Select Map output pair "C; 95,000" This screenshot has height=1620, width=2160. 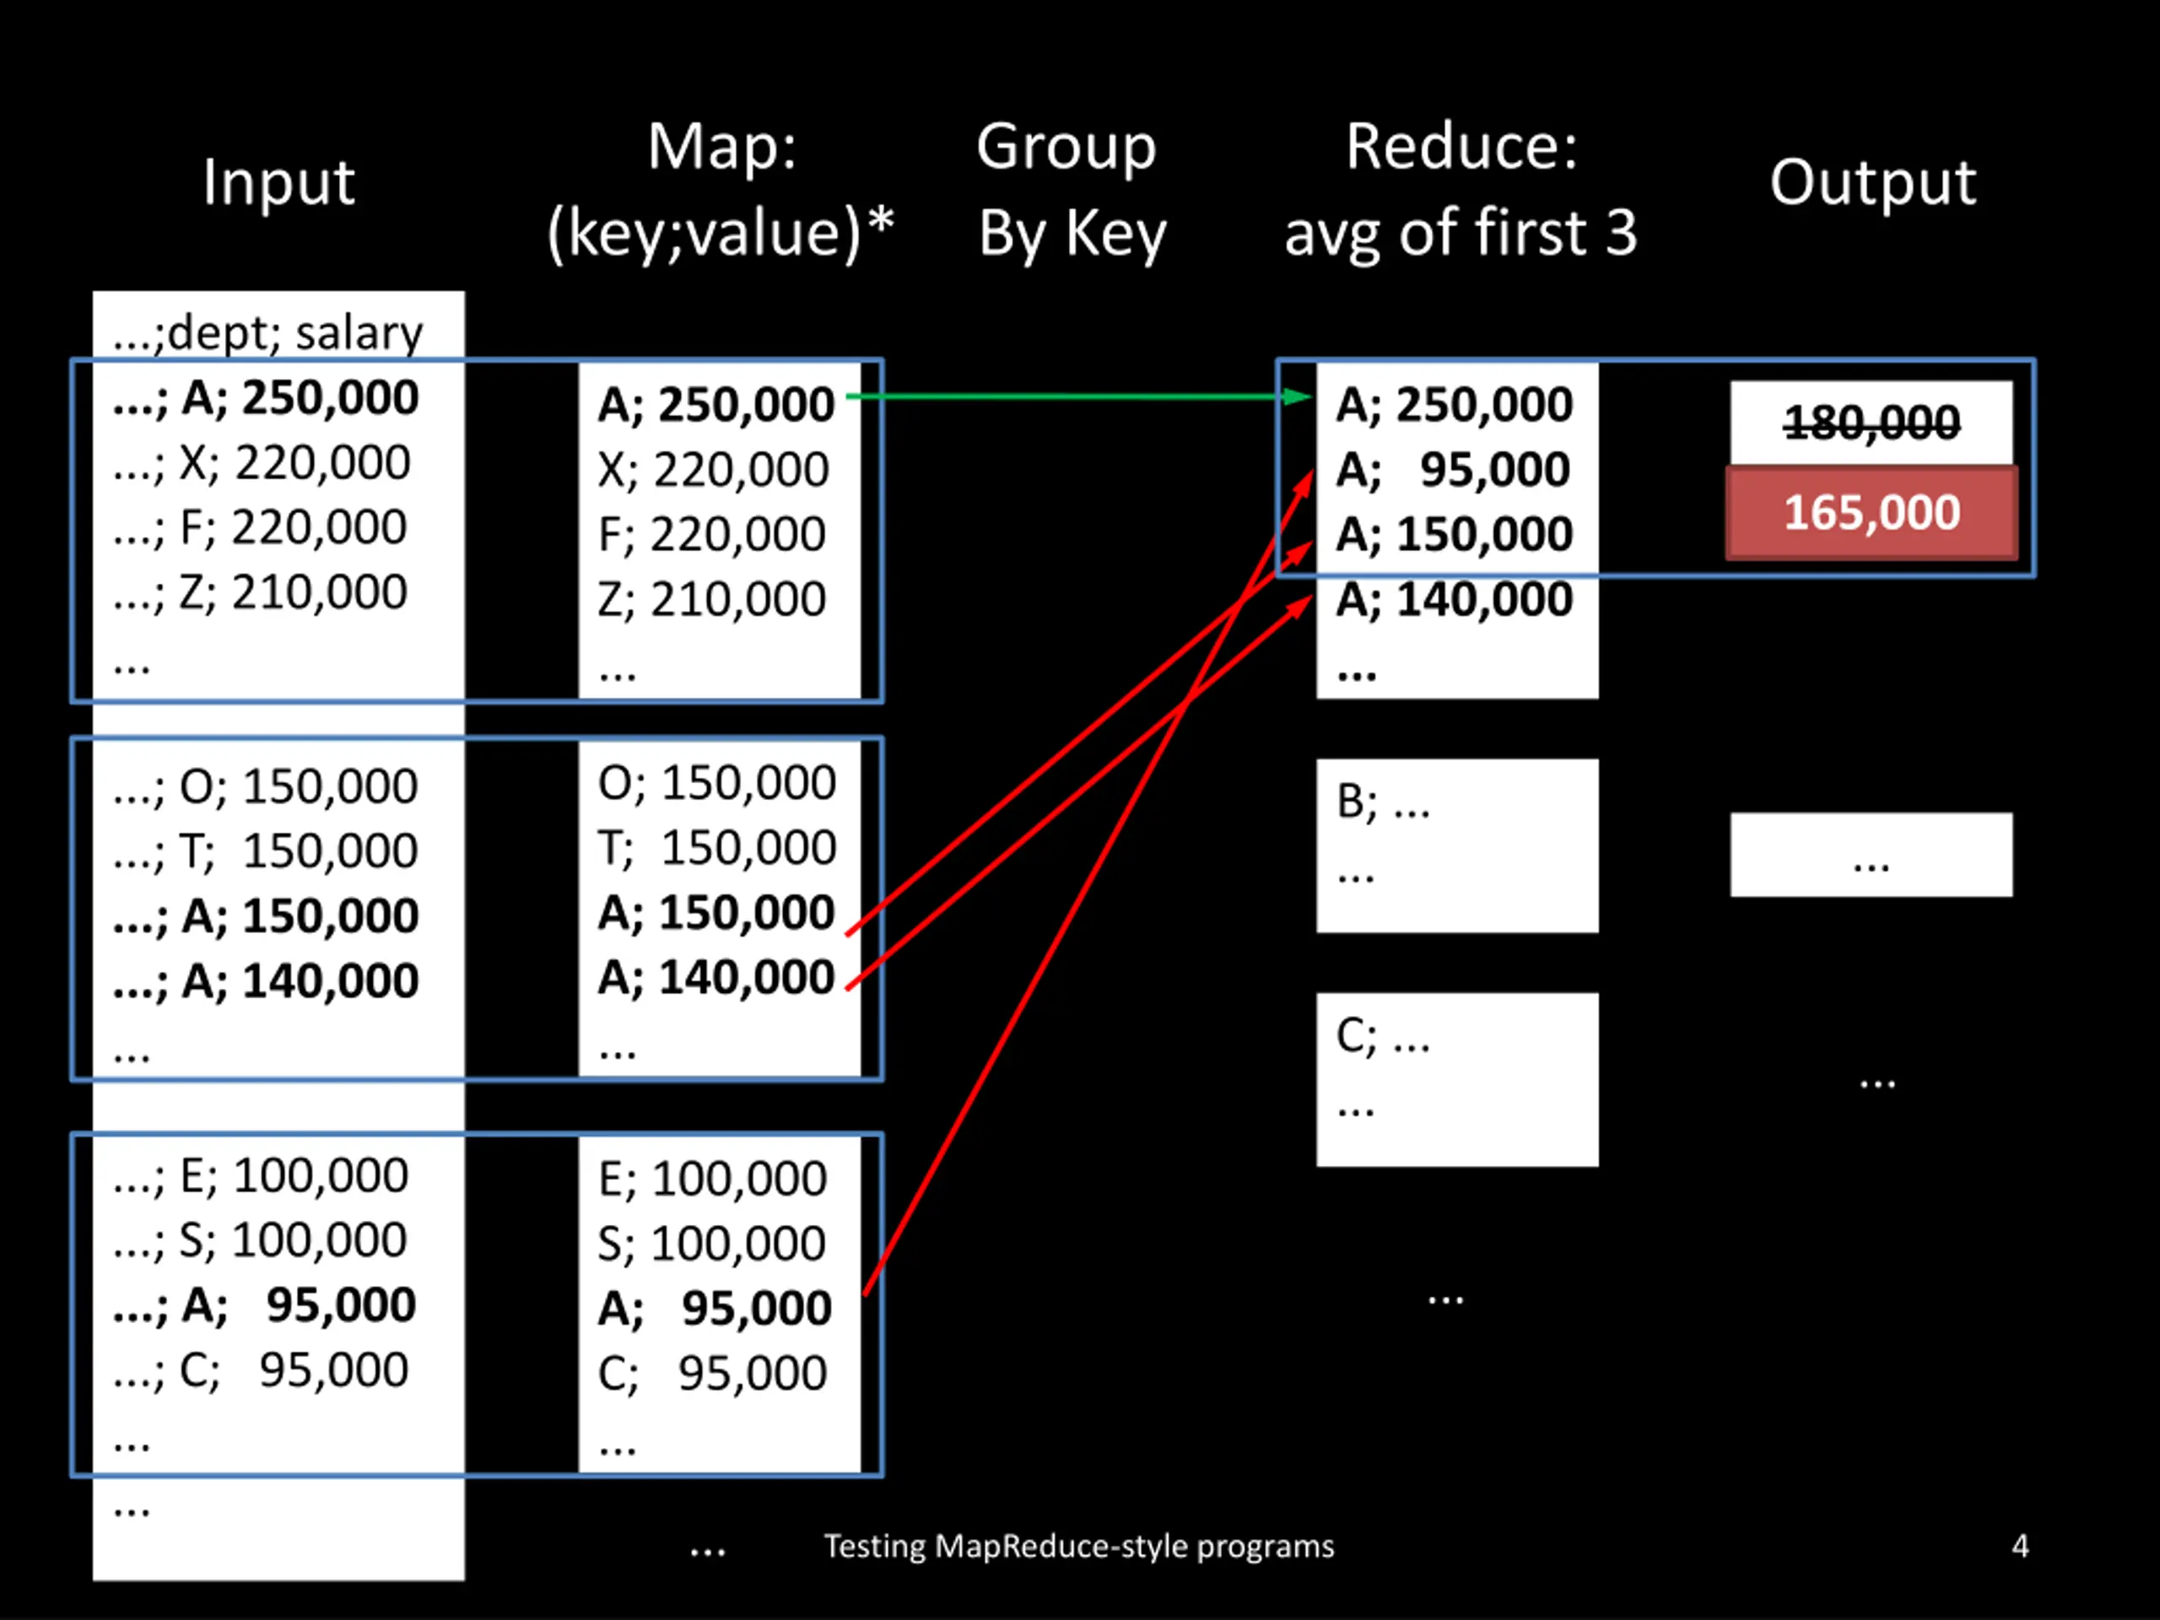click(713, 1374)
